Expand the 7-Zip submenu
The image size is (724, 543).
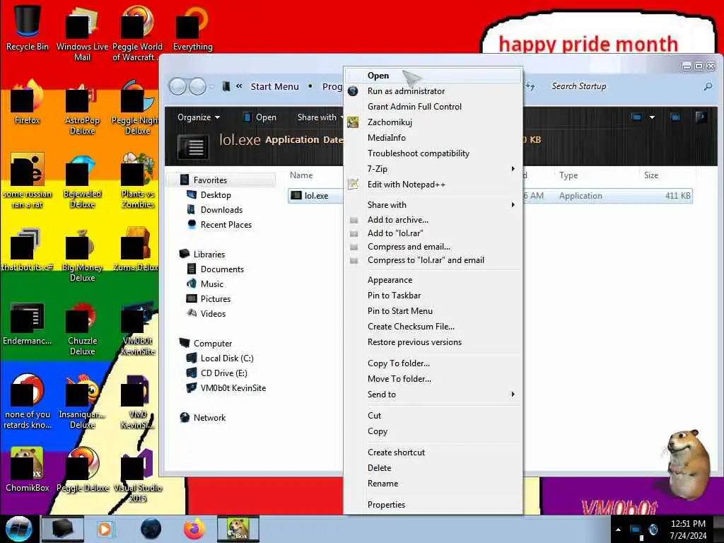tap(433, 169)
